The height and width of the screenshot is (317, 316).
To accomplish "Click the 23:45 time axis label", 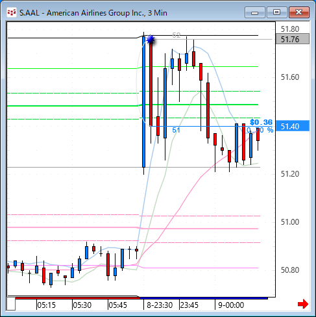I will [189, 305].
